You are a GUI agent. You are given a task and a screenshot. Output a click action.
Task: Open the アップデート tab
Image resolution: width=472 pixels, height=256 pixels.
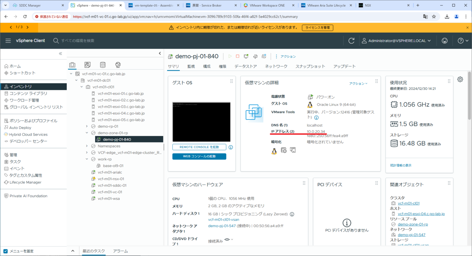(x=345, y=66)
